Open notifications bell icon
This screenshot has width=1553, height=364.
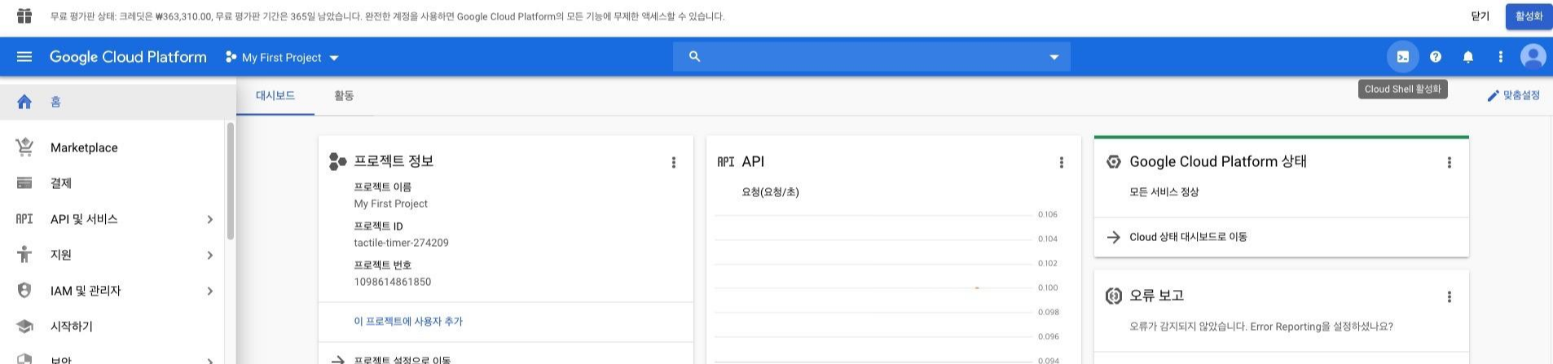(x=1468, y=57)
